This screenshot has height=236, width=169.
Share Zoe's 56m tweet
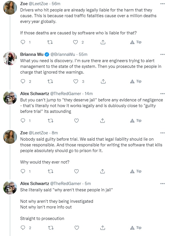103,42
